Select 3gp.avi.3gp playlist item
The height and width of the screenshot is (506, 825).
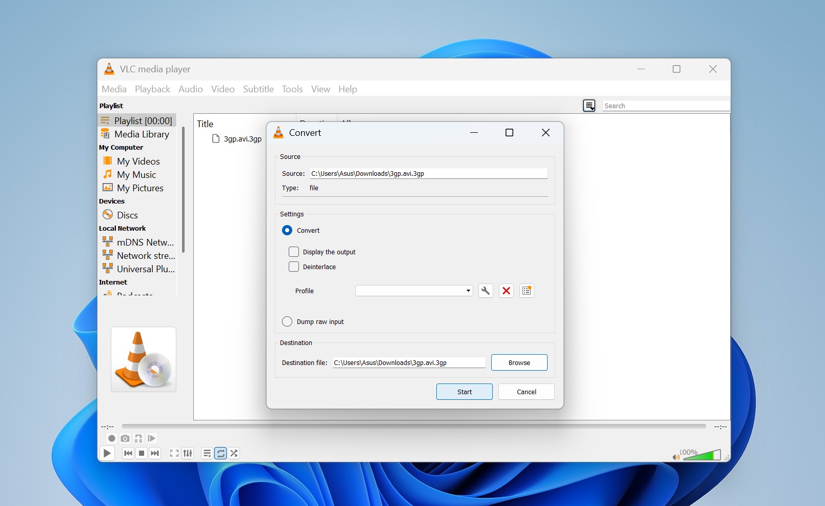[x=237, y=138]
